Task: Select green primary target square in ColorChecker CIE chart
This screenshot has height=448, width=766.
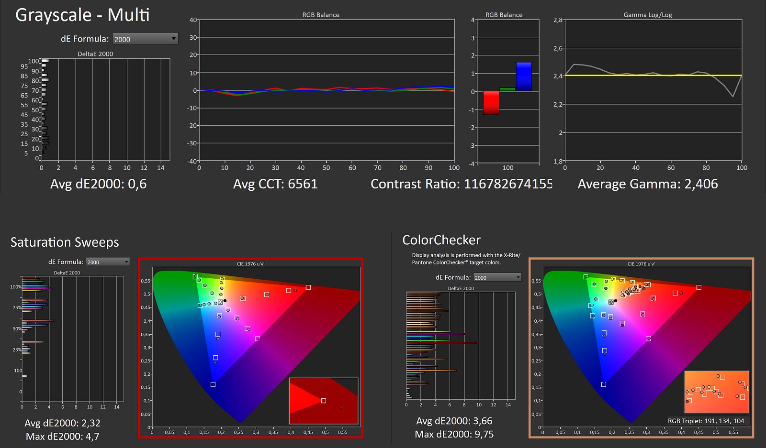Action: click(x=586, y=277)
